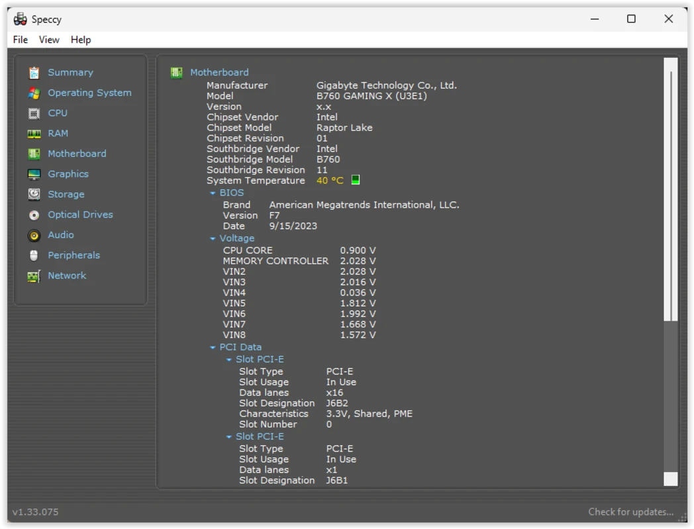Select the CPU section icon in sidebar

[x=34, y=113]
